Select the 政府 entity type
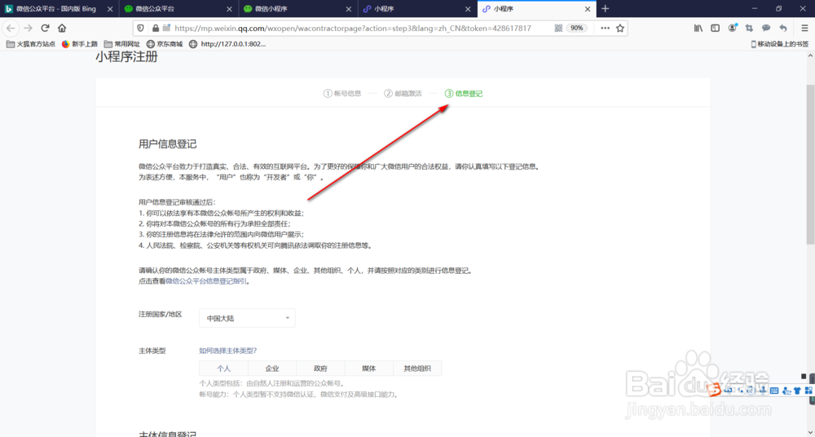The width and height of the screenshot is (815, 437). [x=320, y=369]
